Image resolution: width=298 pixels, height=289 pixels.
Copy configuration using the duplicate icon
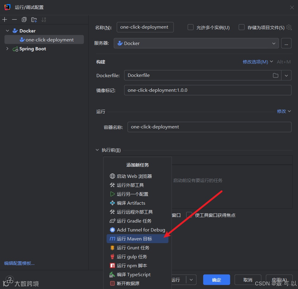24,20
